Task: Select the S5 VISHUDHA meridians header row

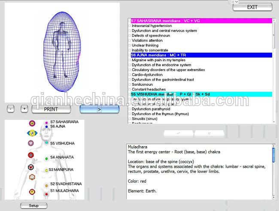Action: click(x=201, y=94)
